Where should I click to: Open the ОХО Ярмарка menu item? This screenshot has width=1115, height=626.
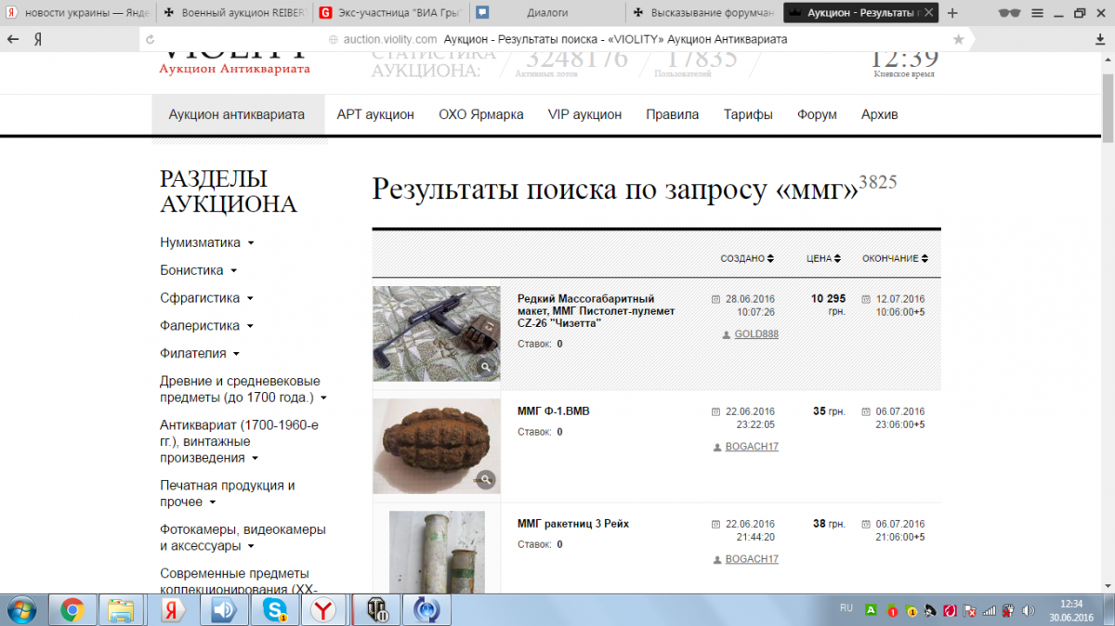(481, 115)
